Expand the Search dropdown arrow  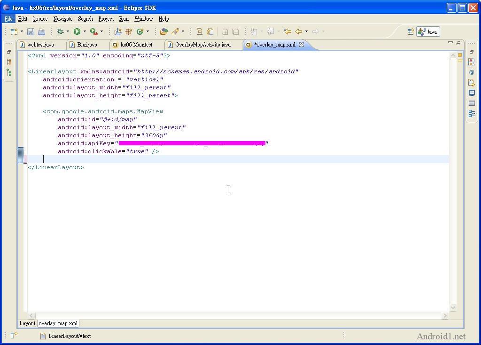183,31
